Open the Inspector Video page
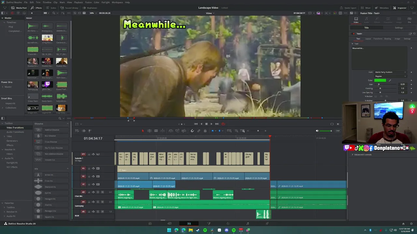This screenshot has height=234, width=417. [x=356, y=20]
